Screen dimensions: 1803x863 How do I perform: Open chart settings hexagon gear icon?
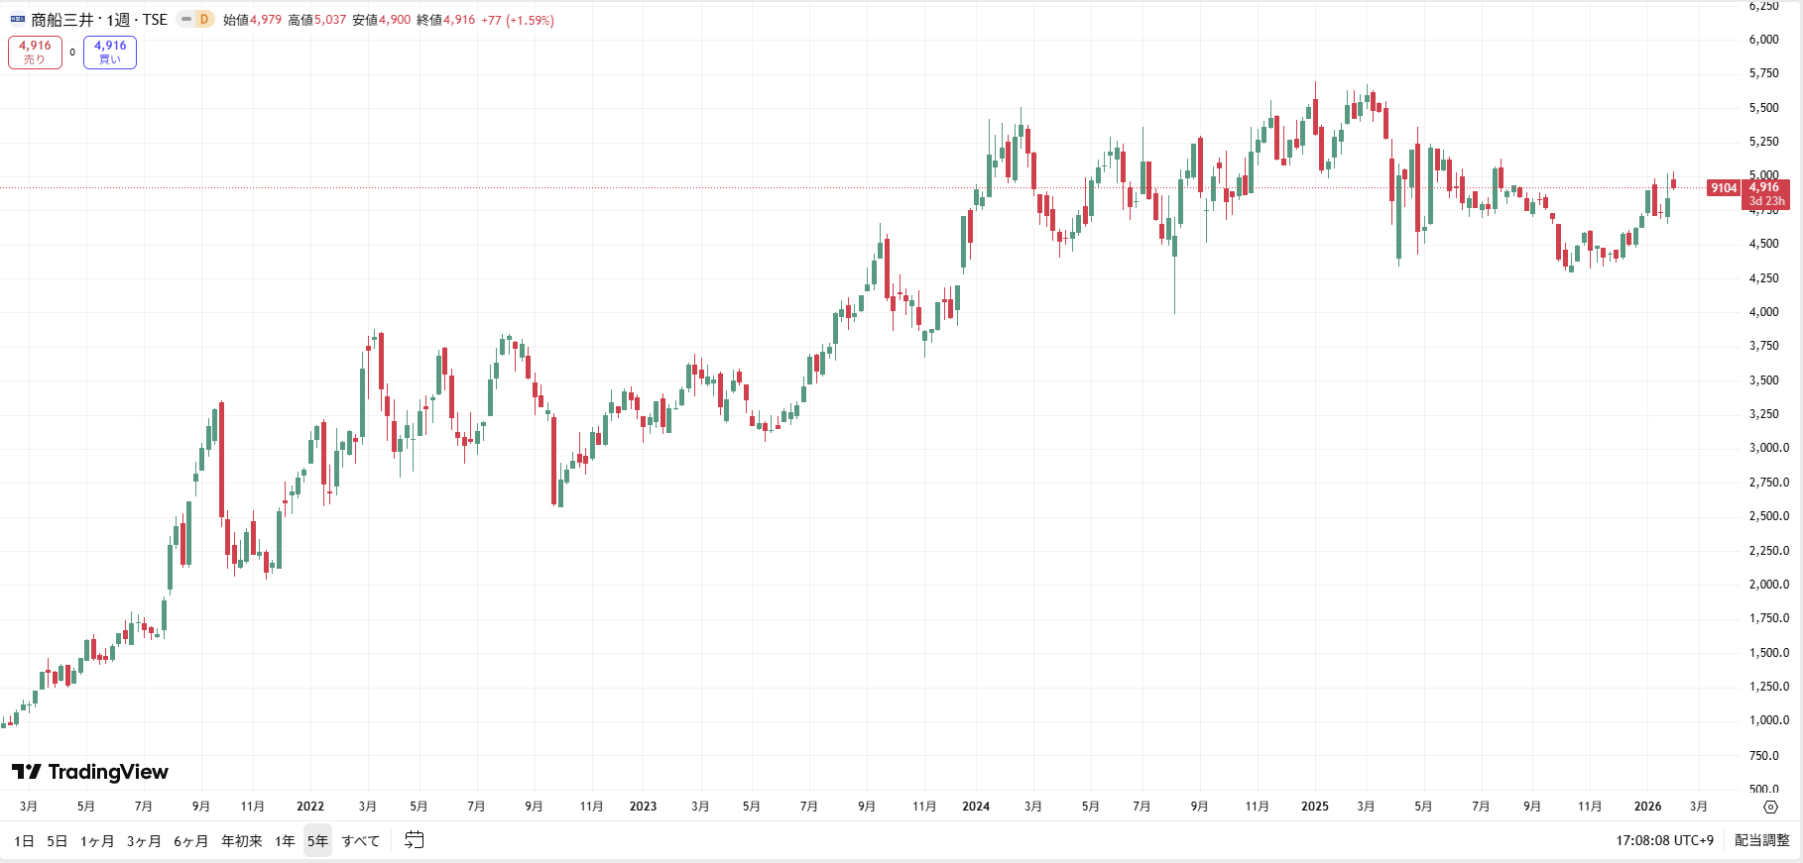pos(1770,807)
